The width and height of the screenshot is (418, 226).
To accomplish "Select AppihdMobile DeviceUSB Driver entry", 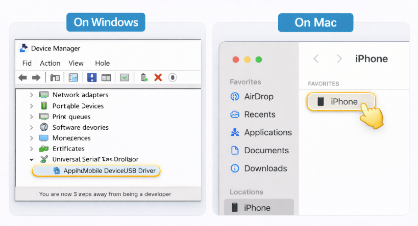I will click(x=96, y=171).
